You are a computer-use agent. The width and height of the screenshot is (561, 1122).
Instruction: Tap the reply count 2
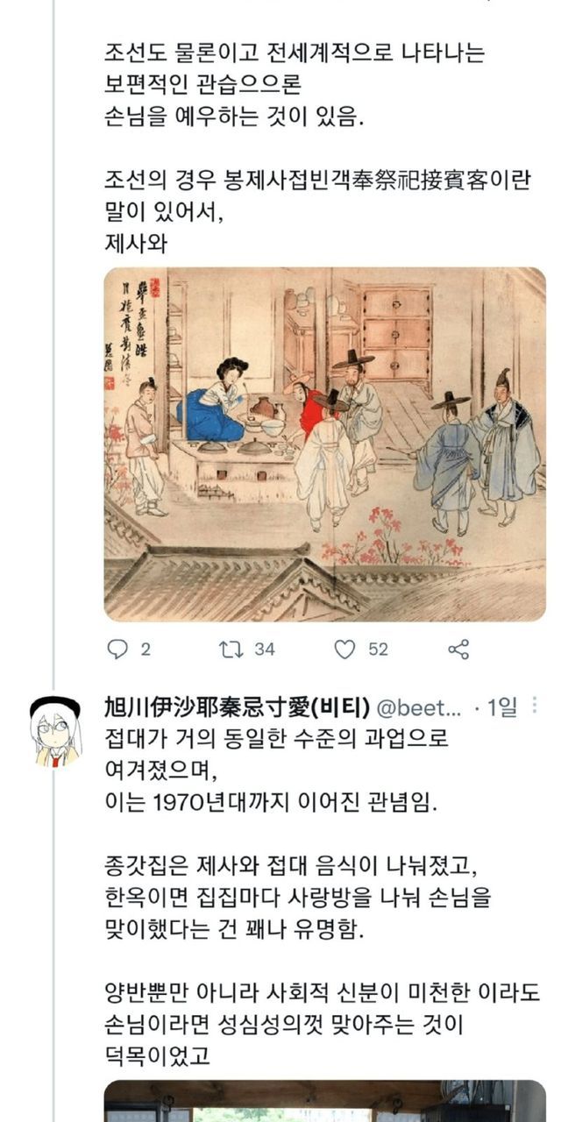pos(145,650)
